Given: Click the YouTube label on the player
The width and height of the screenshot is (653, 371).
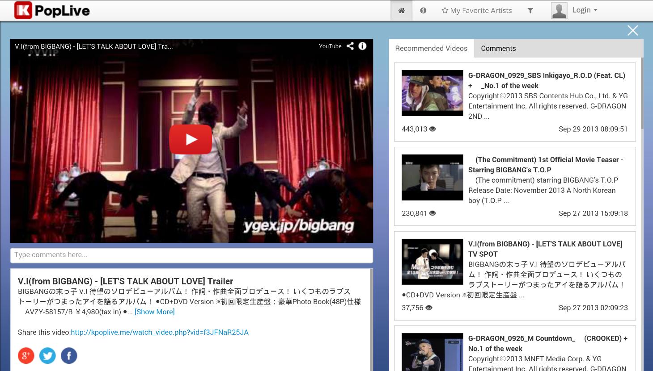Looking at the screenshot, I should pyautogui.click(x=330, y=46).
